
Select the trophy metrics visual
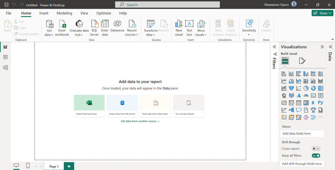tap(313, 110)
